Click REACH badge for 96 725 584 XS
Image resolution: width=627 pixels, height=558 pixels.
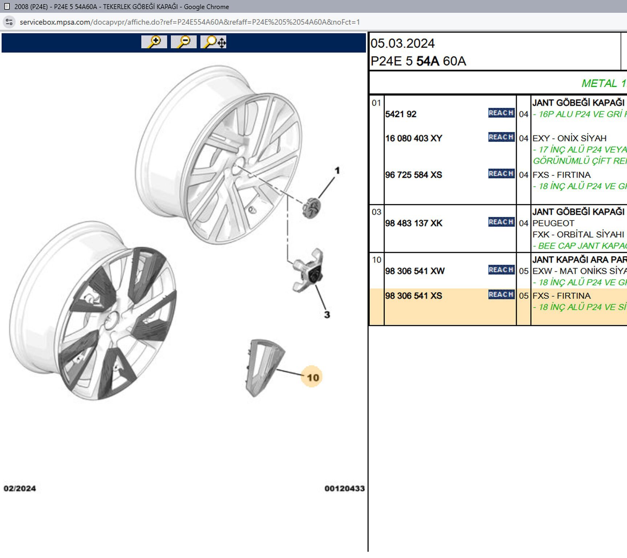(x=501, y=174)
